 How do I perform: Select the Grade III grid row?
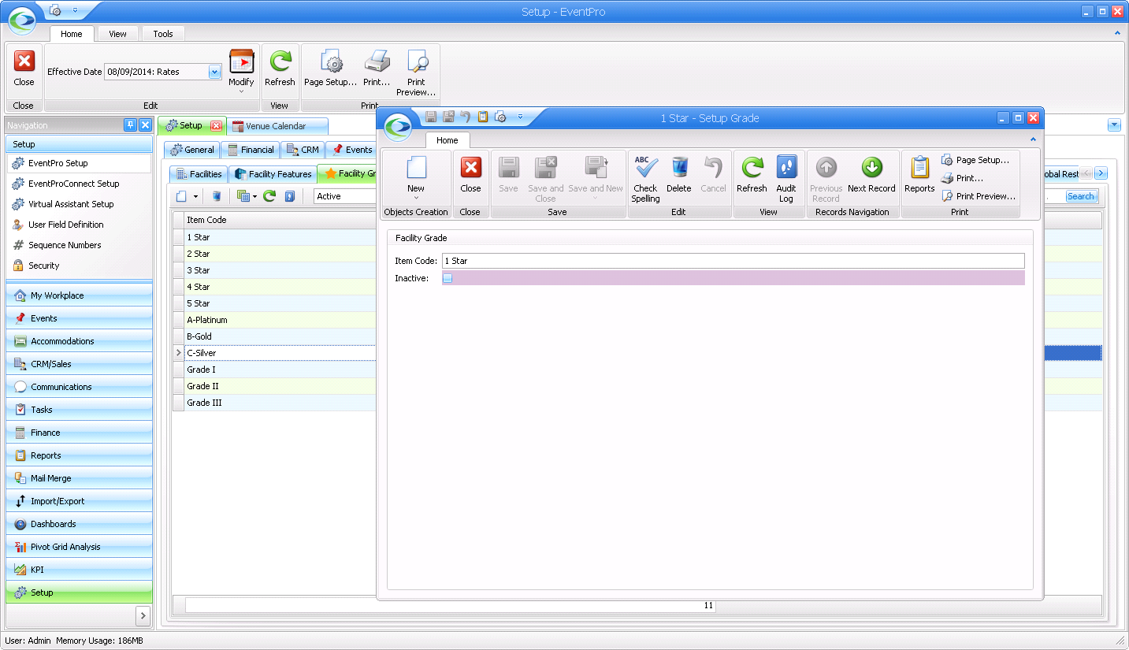280,403
